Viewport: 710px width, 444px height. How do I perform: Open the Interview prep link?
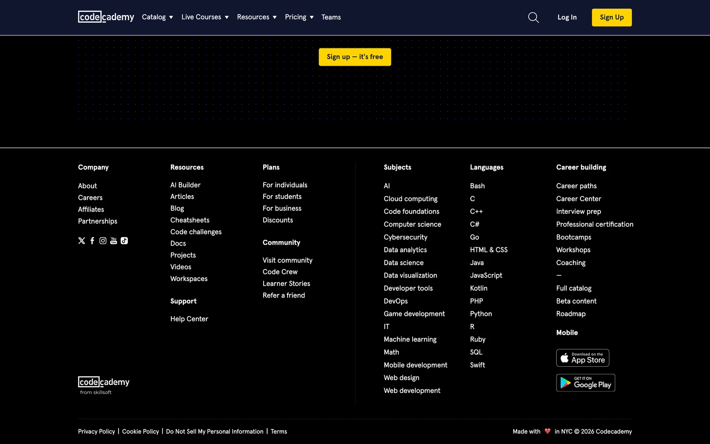[x=579, y=212]
